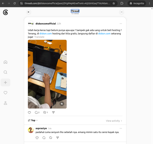Viewport: 153px width, 144px height.
Task: Like the asprastyo reply
Action: (37, 138)
